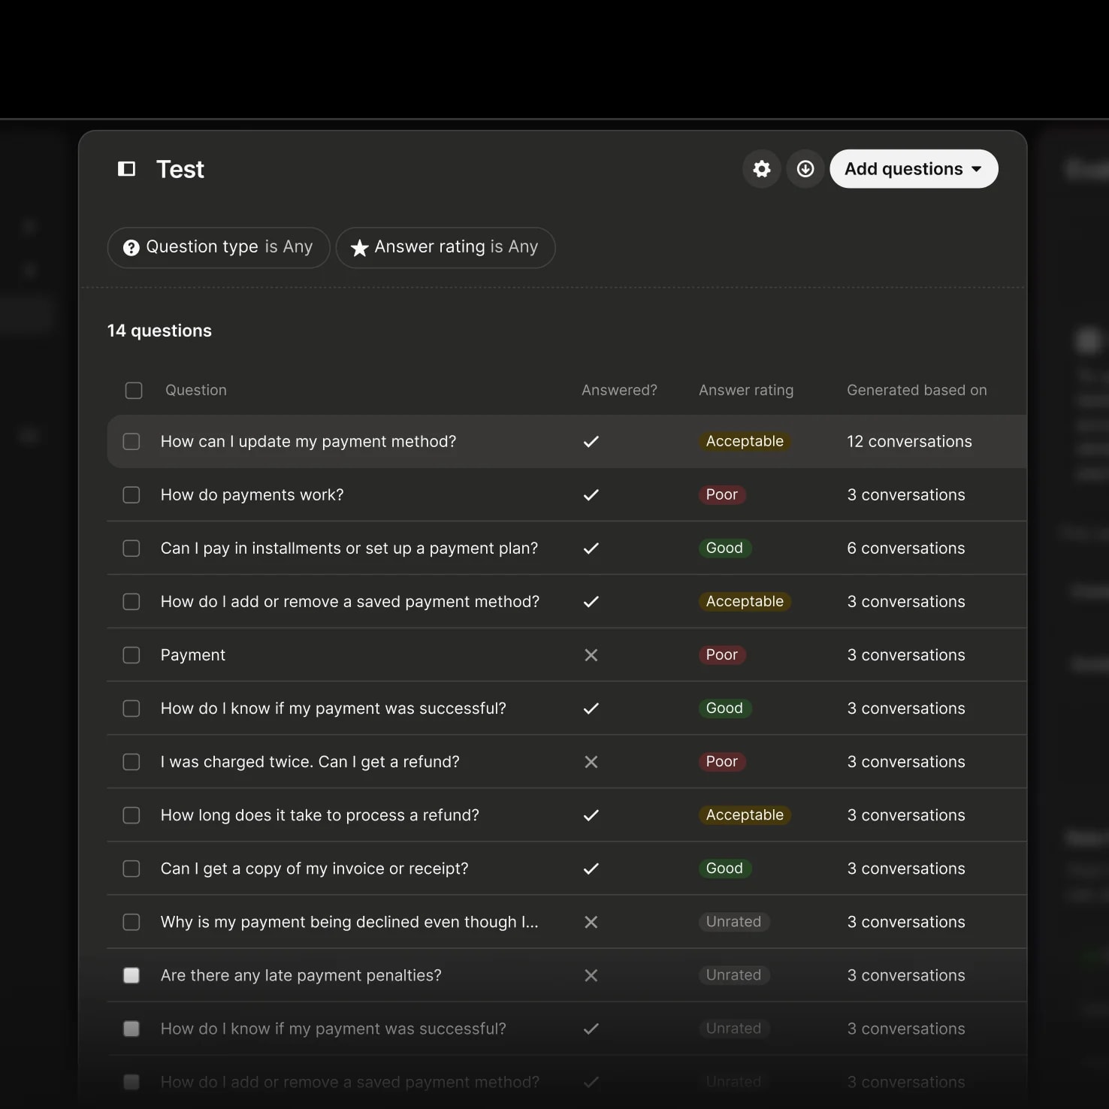This screenshot has height=1109, width=1109.
Task: Open the Answer rating is Any filter
Action: click(x=446, y=247)
